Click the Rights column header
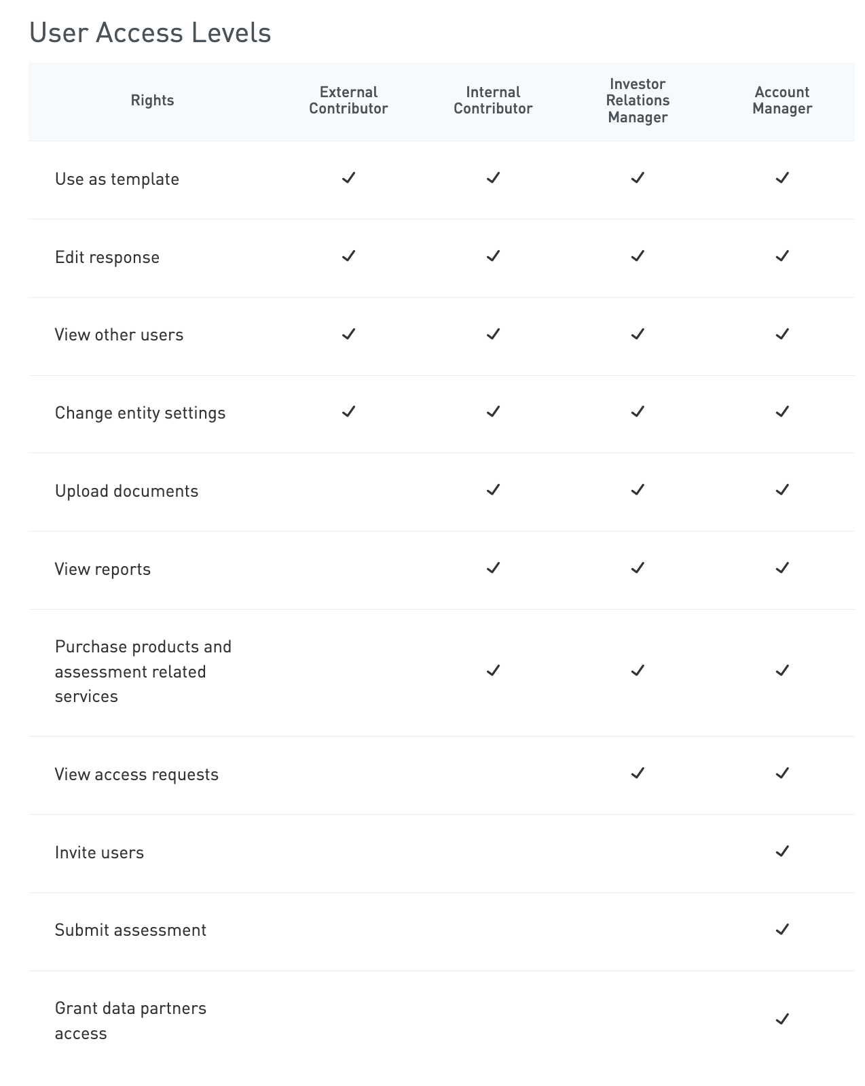The height and width of the screenshot is (1086, 865). click(x=152, y=101)
